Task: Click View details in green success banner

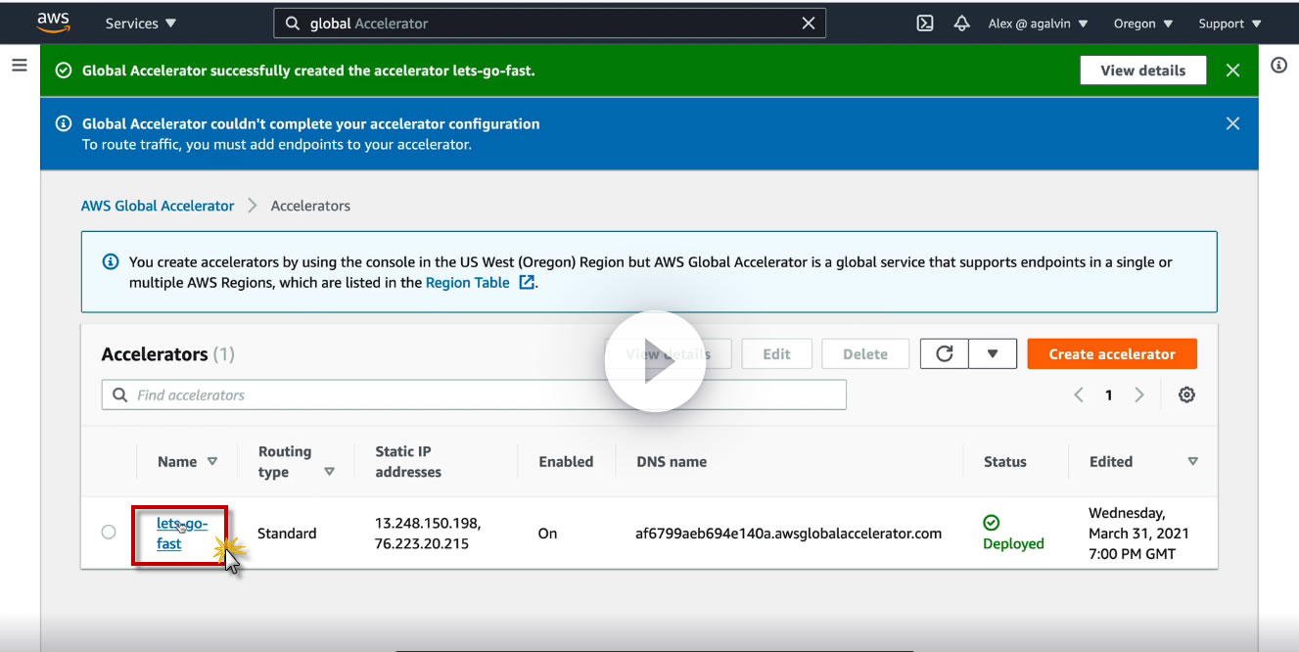Action: click(1142, 70)
